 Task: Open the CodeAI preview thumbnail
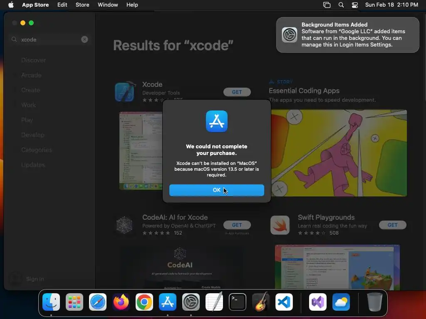coord(180,267)
